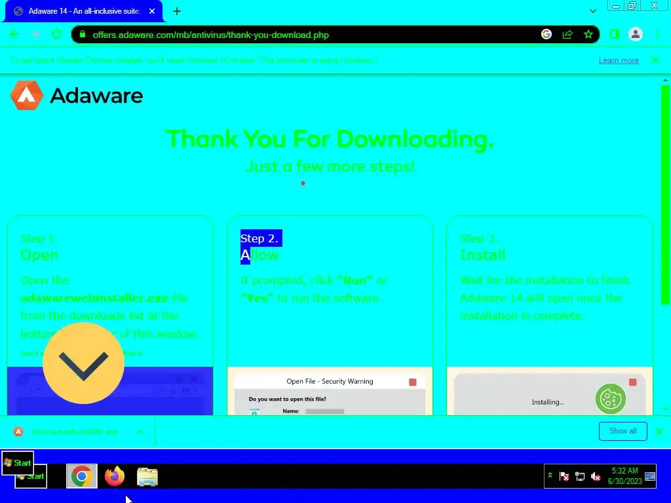Screen dimensions: 671x503
Task: Reload the current page
Action: pyautogui.click(x=56, y=34)
